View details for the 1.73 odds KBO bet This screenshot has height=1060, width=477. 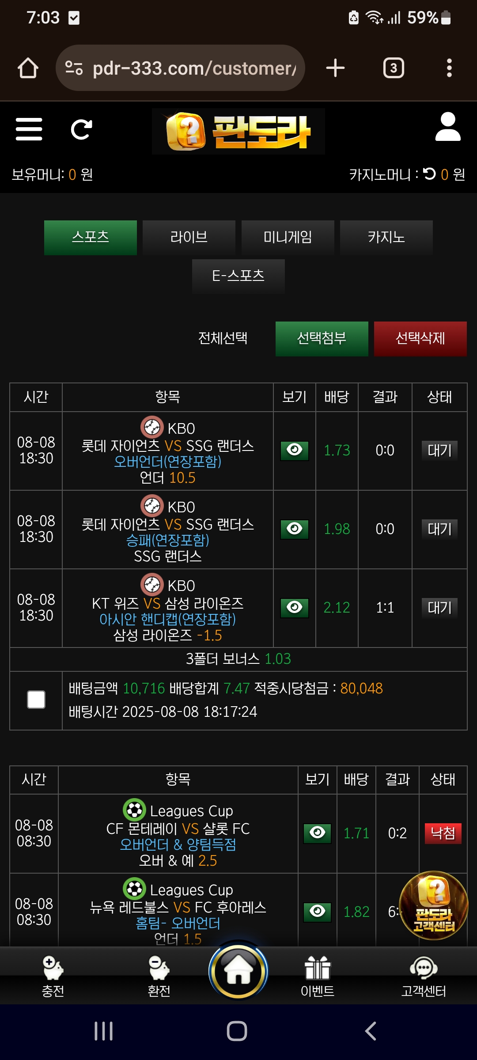click(x=295, y=450)
